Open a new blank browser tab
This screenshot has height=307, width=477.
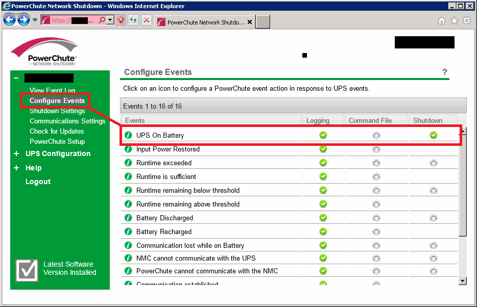[x=263, y=22]
